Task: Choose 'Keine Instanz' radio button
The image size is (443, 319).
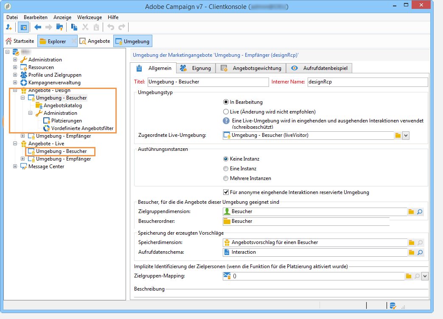Action: [x=225, y=159]
